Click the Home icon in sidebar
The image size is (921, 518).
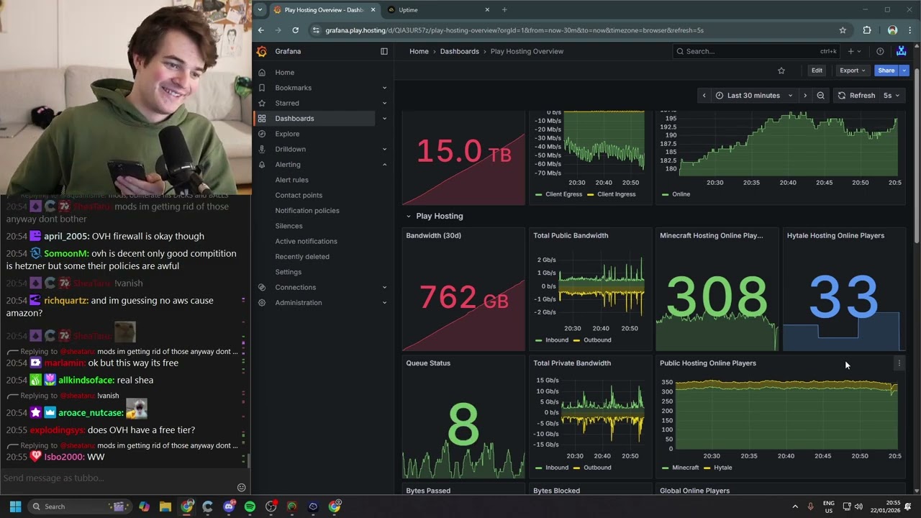[262, 73]
